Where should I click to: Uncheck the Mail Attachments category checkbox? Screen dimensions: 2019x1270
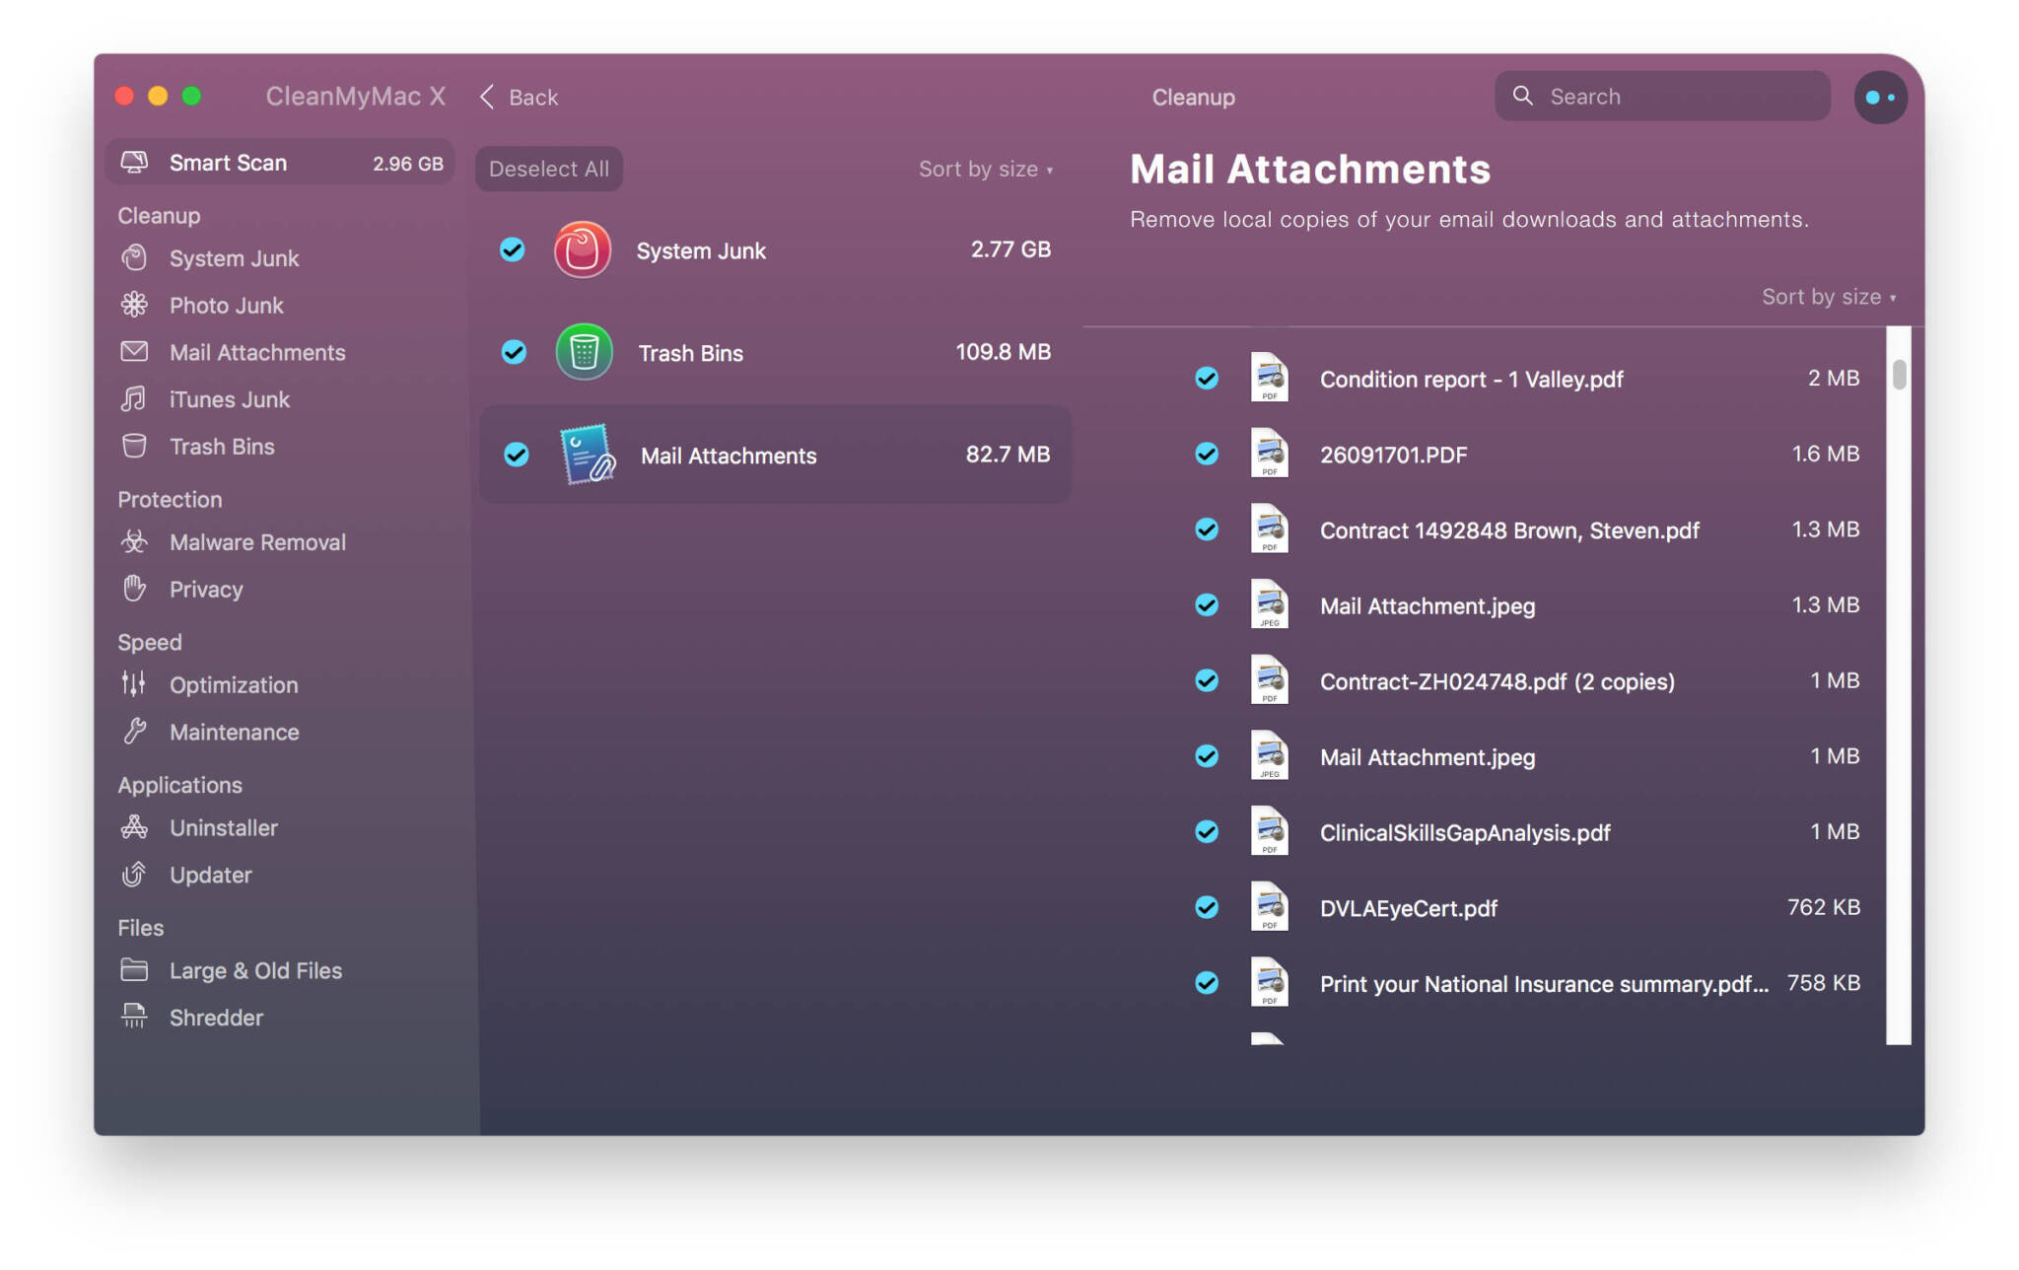tap(516, 455)
